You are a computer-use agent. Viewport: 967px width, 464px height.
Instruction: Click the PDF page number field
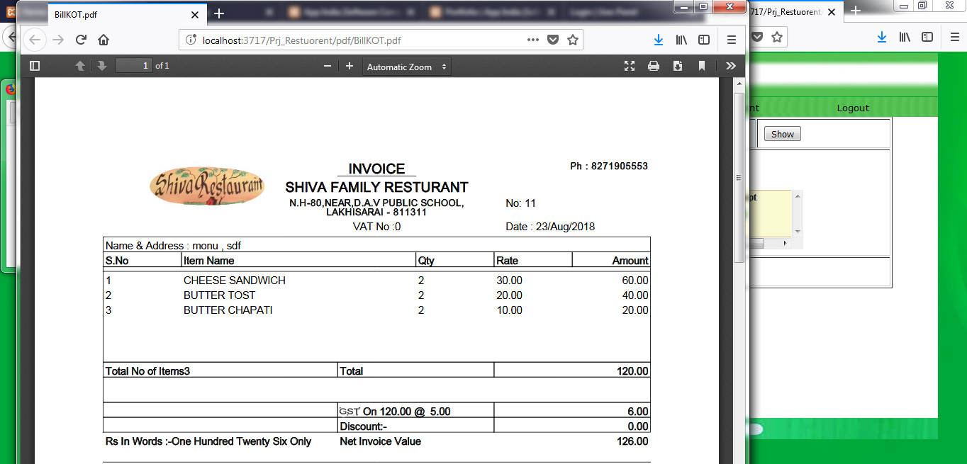coord(134,66)
